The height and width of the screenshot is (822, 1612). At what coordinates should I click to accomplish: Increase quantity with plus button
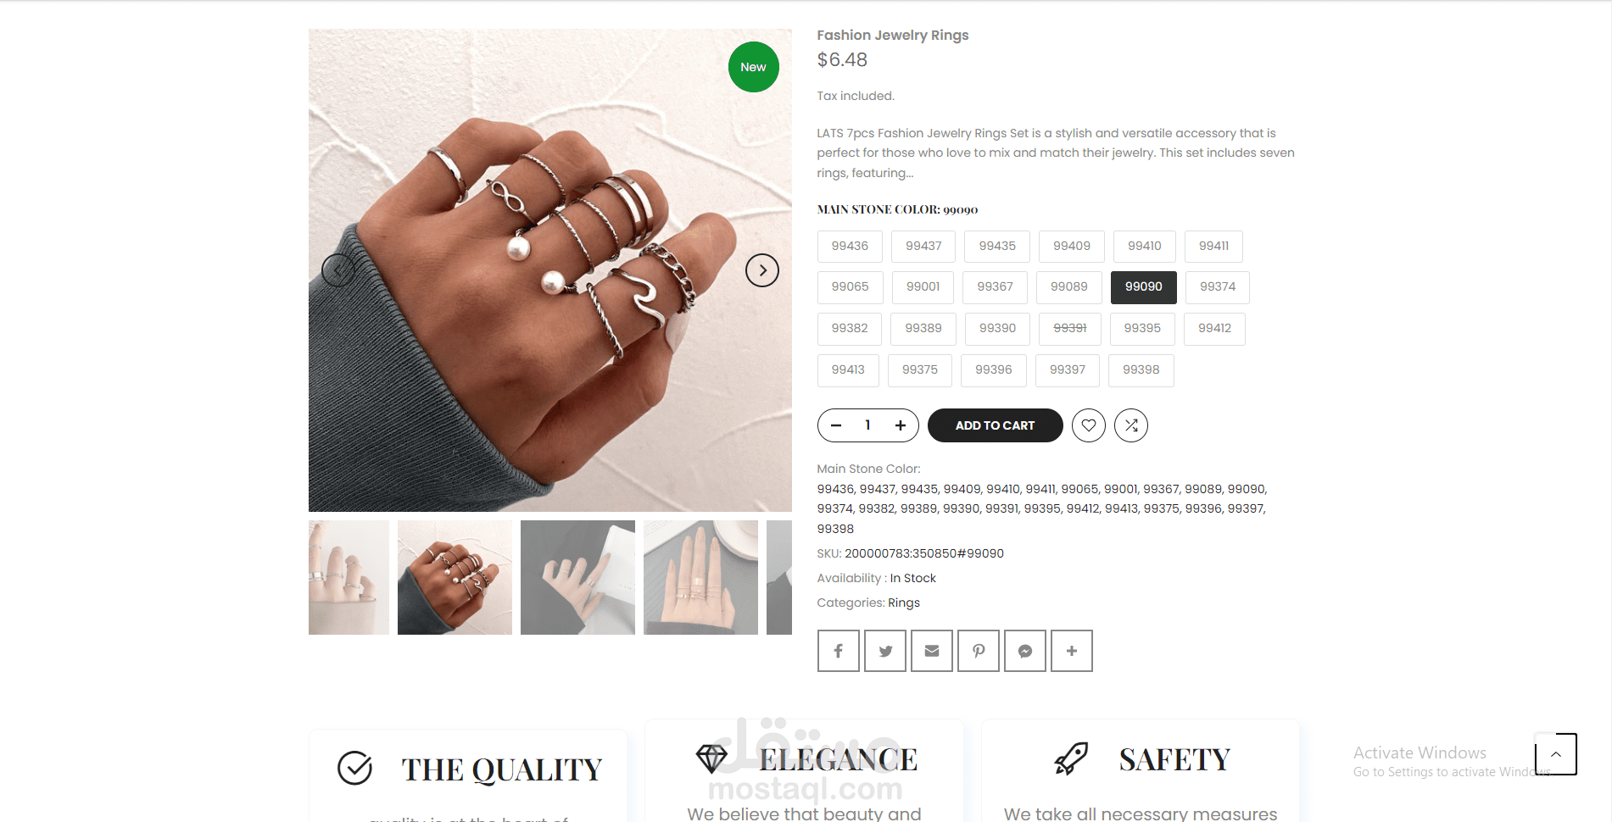click(x=900, y=425)
